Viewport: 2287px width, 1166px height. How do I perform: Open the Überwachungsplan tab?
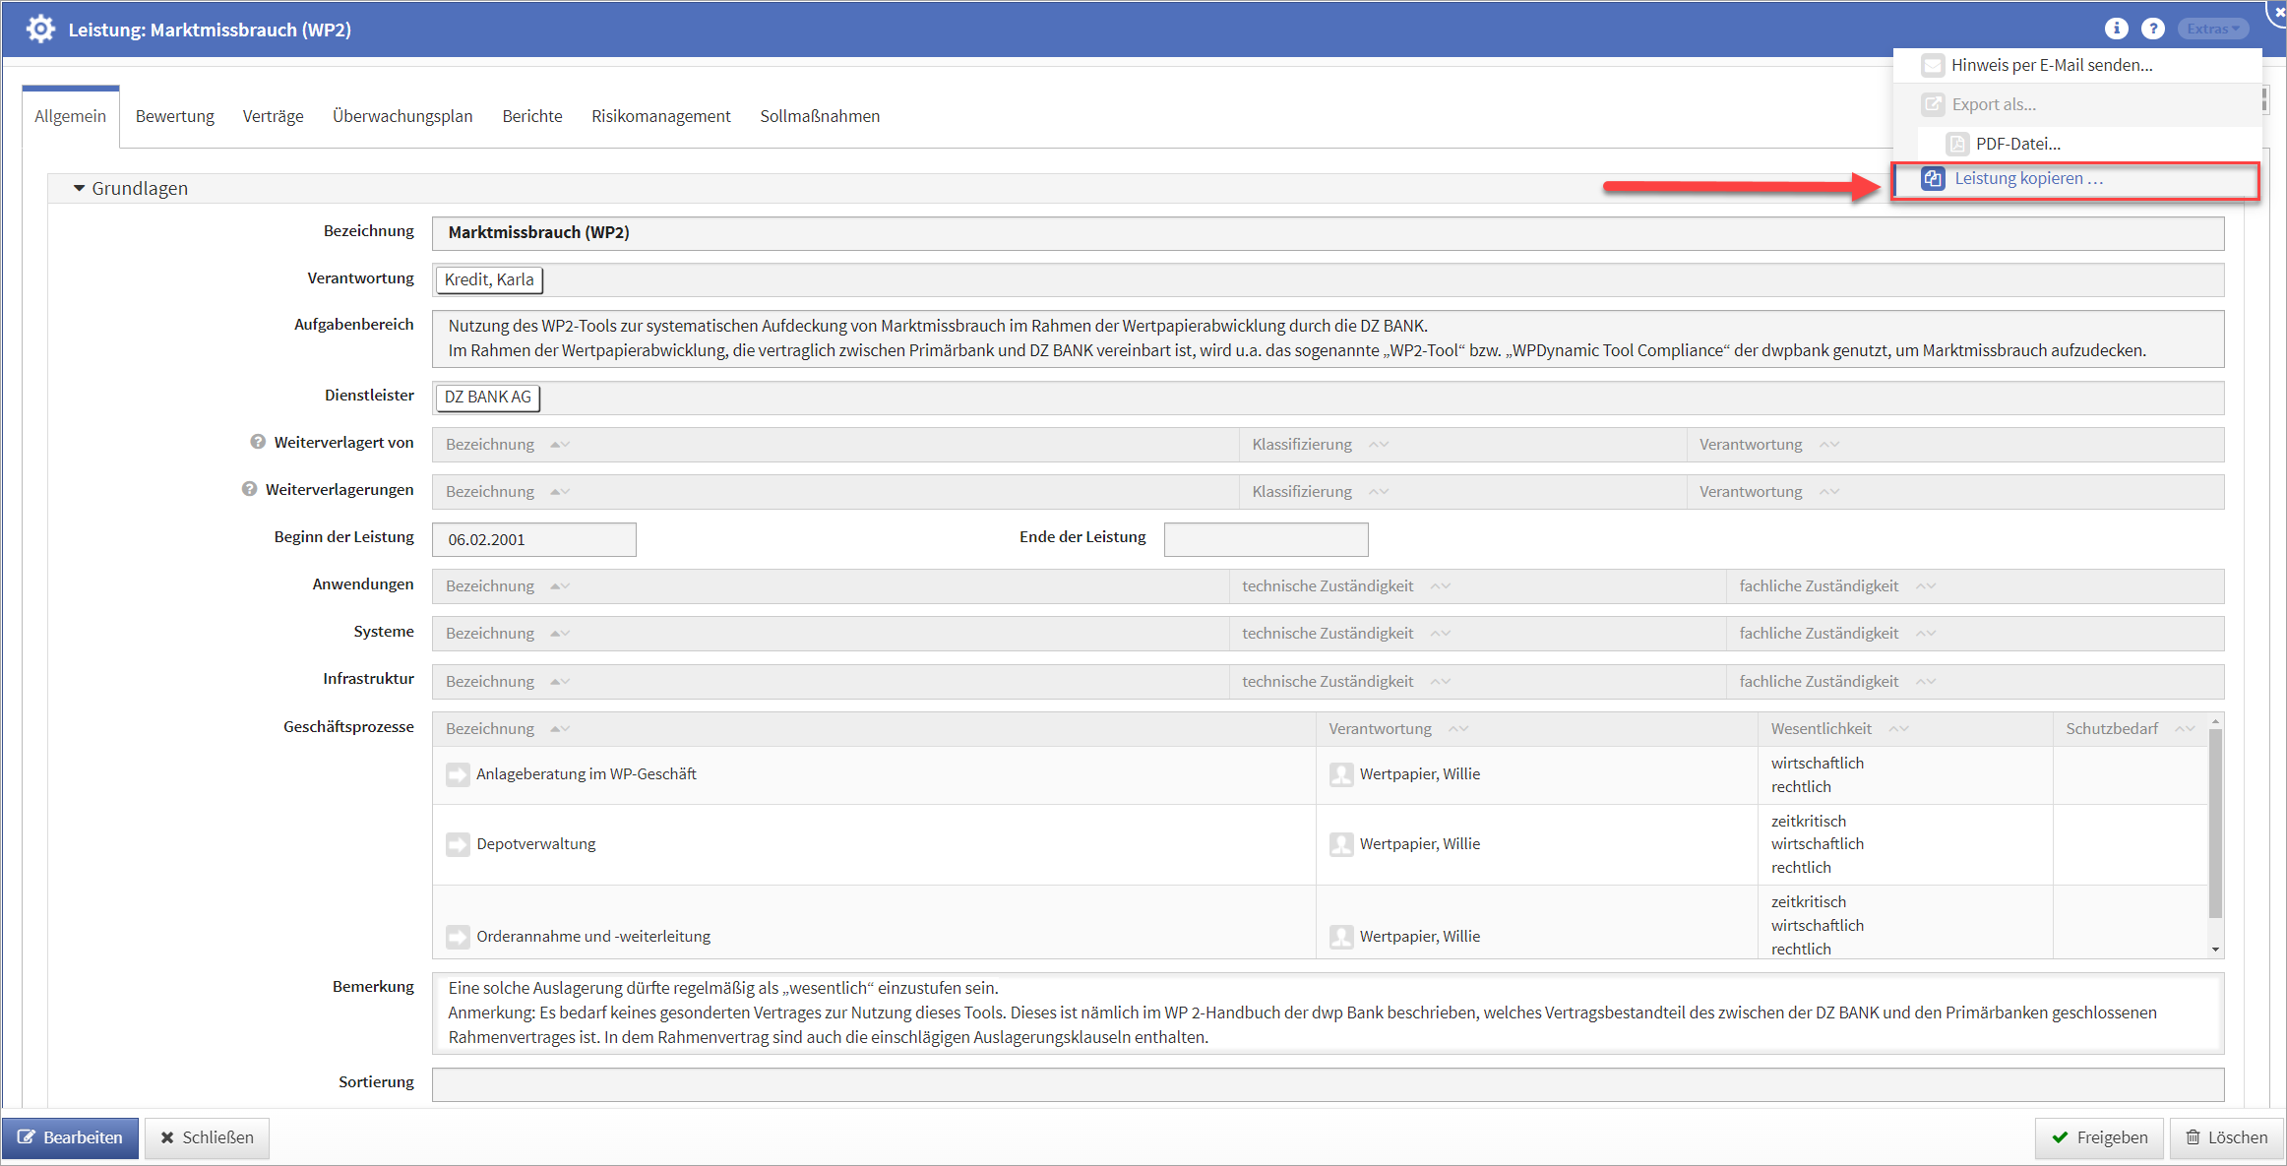pos(402,116)
